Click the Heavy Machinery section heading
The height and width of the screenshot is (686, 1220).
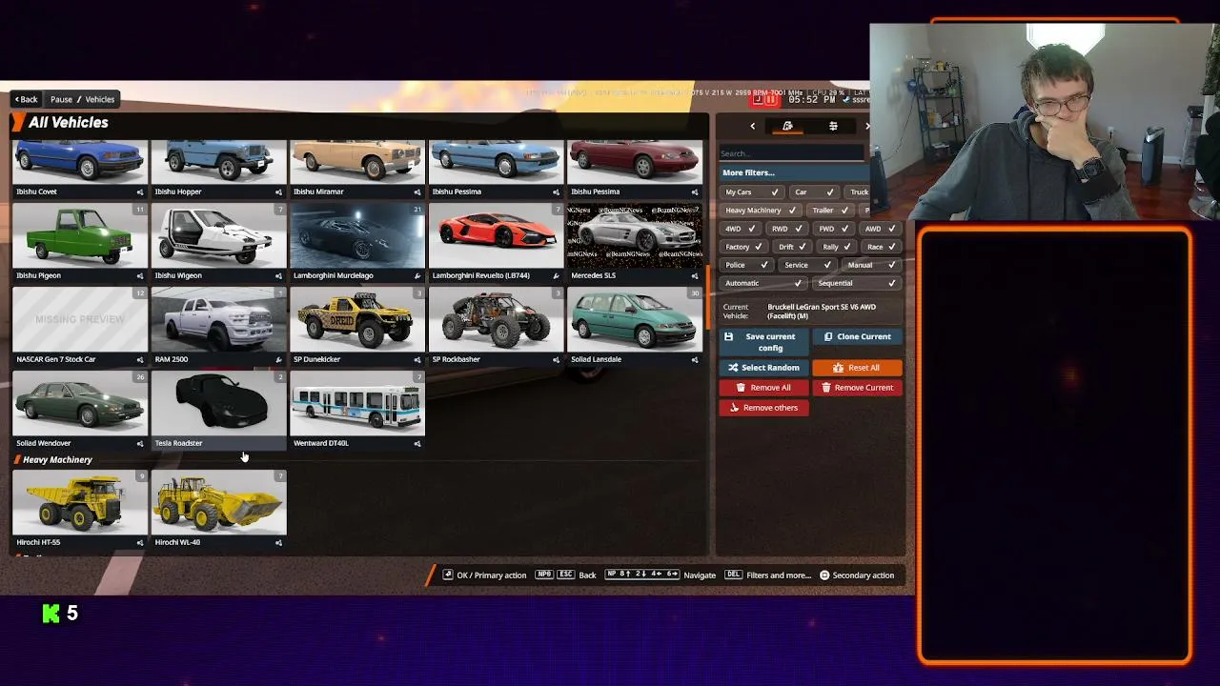coord(57,460)
